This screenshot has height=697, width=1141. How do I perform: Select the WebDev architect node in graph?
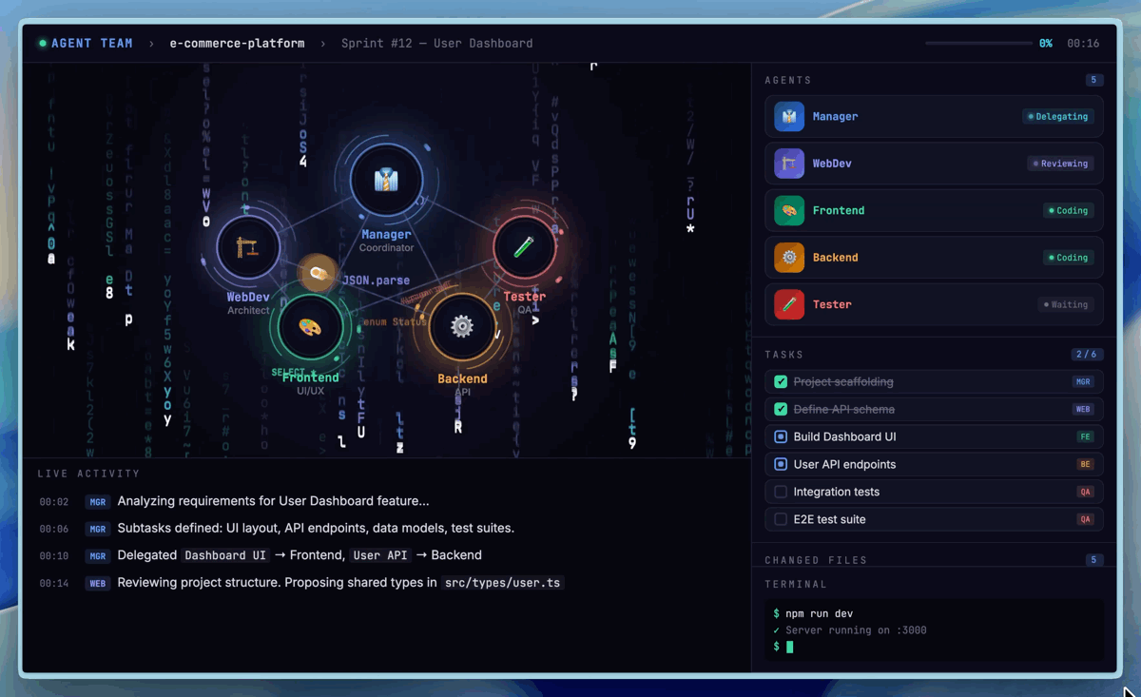click(x=247, y=247)
